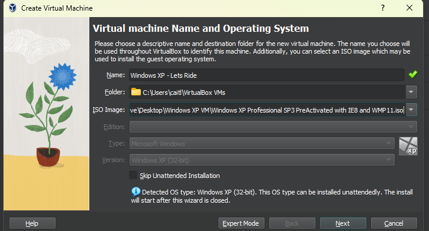Screen dimensions: 429x231
Task: Click the "Folder:" label
Action: (x=115, y=92)
